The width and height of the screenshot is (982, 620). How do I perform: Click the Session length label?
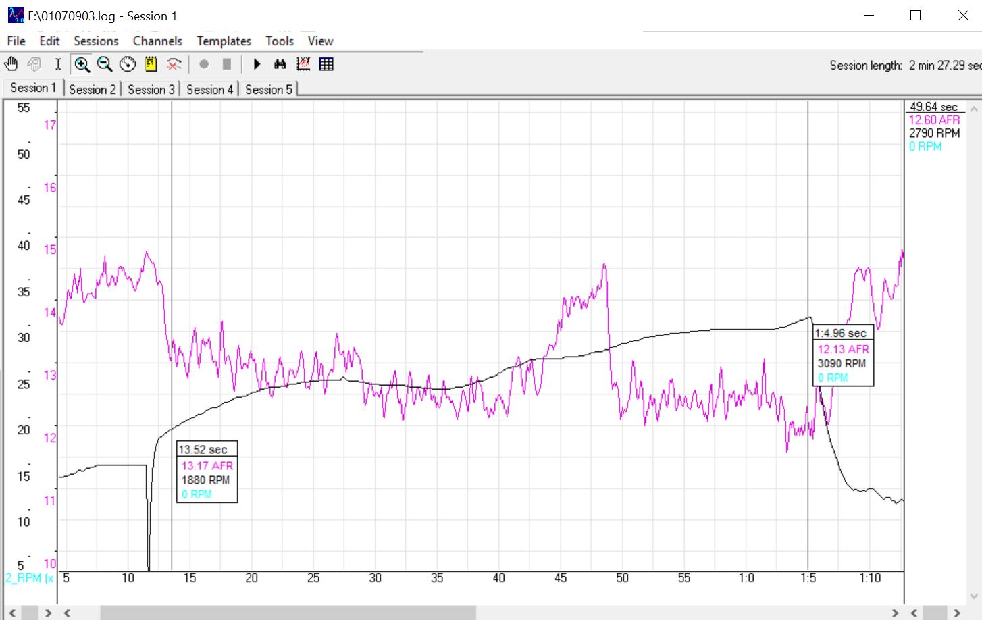coord(866,66)
